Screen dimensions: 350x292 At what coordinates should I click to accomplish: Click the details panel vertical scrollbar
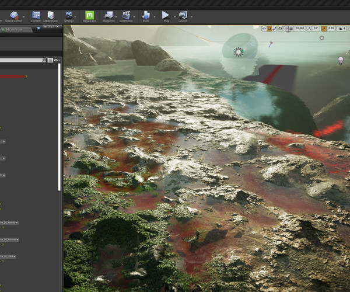pos(60,127)
